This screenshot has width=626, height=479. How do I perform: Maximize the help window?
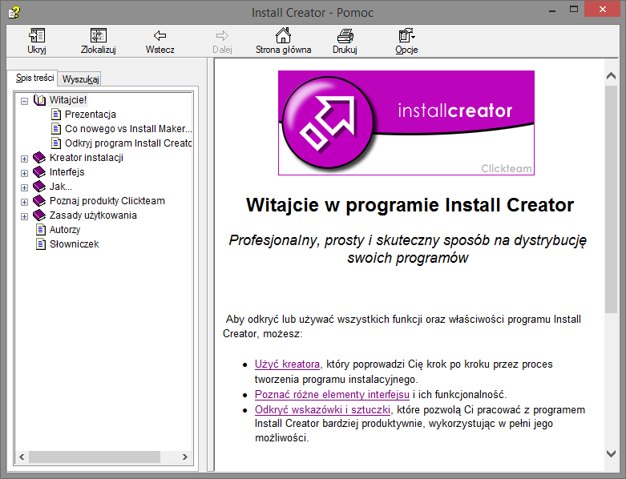point(574,10)
